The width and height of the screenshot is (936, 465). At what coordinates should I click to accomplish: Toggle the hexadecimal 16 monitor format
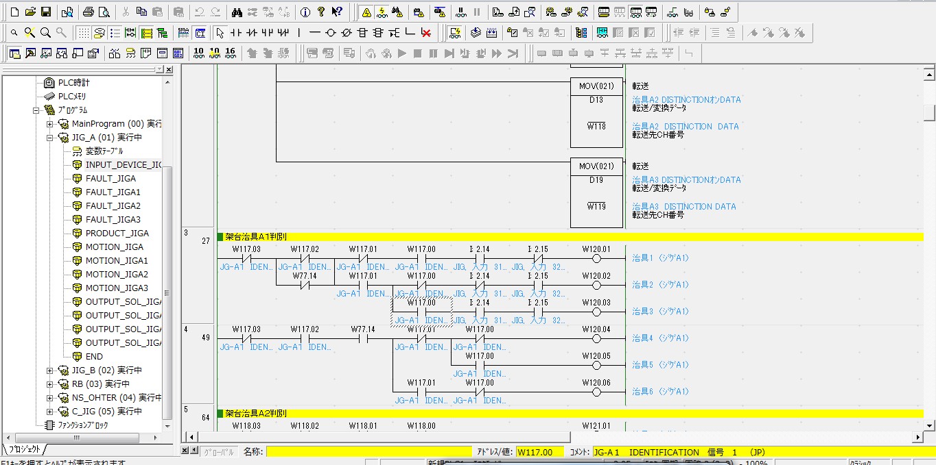[230, 53]
